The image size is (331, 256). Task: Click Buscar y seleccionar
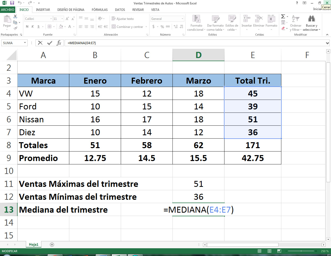[x=311, y=23]
